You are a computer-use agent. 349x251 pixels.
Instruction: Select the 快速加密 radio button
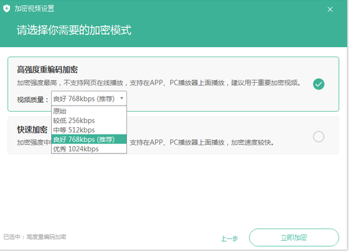tap(319, 137)
